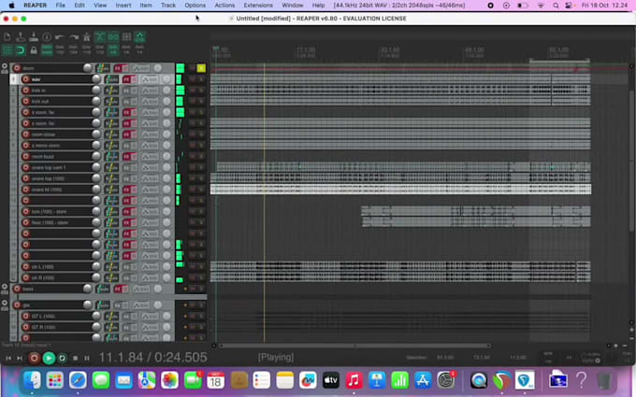
Task: Set the grid to 1/4 with the toolbar button
Action: coord(139,50)
